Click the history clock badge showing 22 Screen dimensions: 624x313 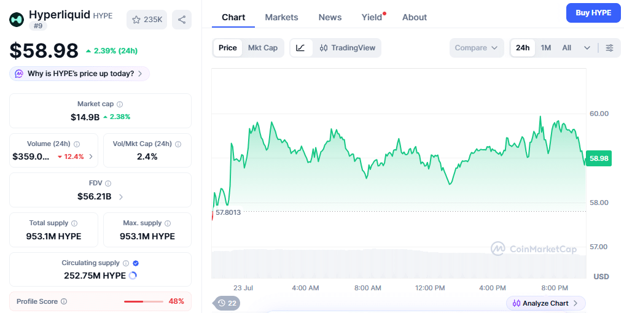[x=227, y=303]
